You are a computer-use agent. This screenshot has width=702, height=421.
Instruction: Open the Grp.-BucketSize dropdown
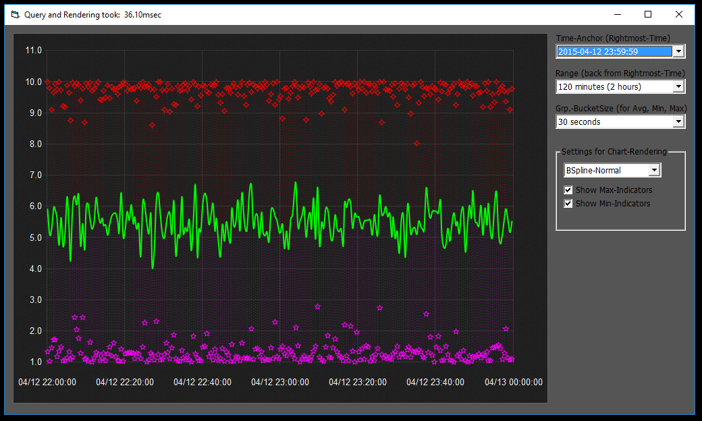coord(678,121)
